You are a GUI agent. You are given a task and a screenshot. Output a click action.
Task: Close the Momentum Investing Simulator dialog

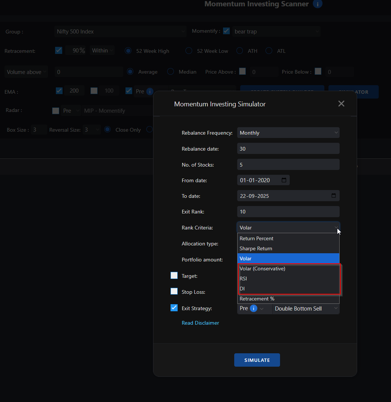[341, 104]
